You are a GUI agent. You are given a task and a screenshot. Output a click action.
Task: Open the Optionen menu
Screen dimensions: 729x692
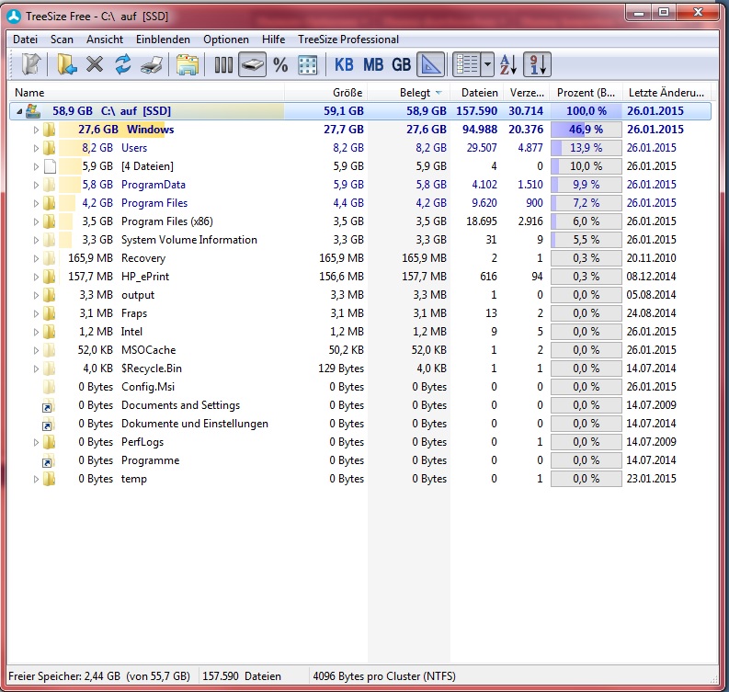[x=226, y=40]
